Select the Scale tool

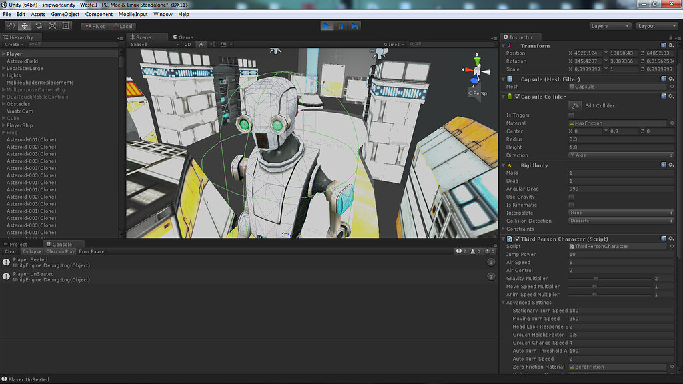pos(52,25)
